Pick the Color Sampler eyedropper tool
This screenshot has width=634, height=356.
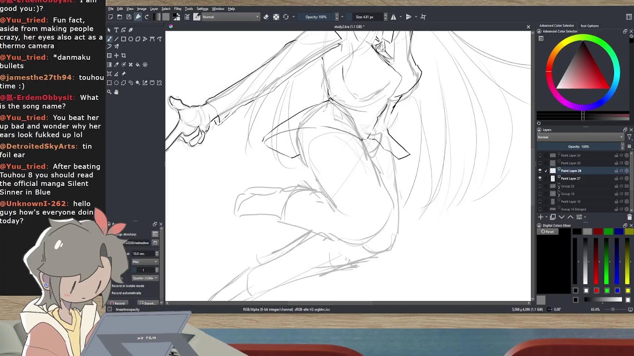coord(116,65)
